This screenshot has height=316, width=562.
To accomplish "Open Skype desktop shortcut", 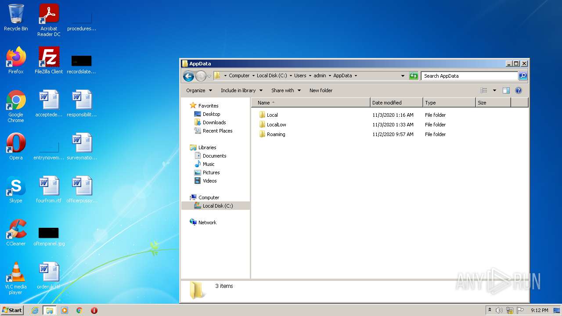I will pyautogui.click(x=16, y=190).
